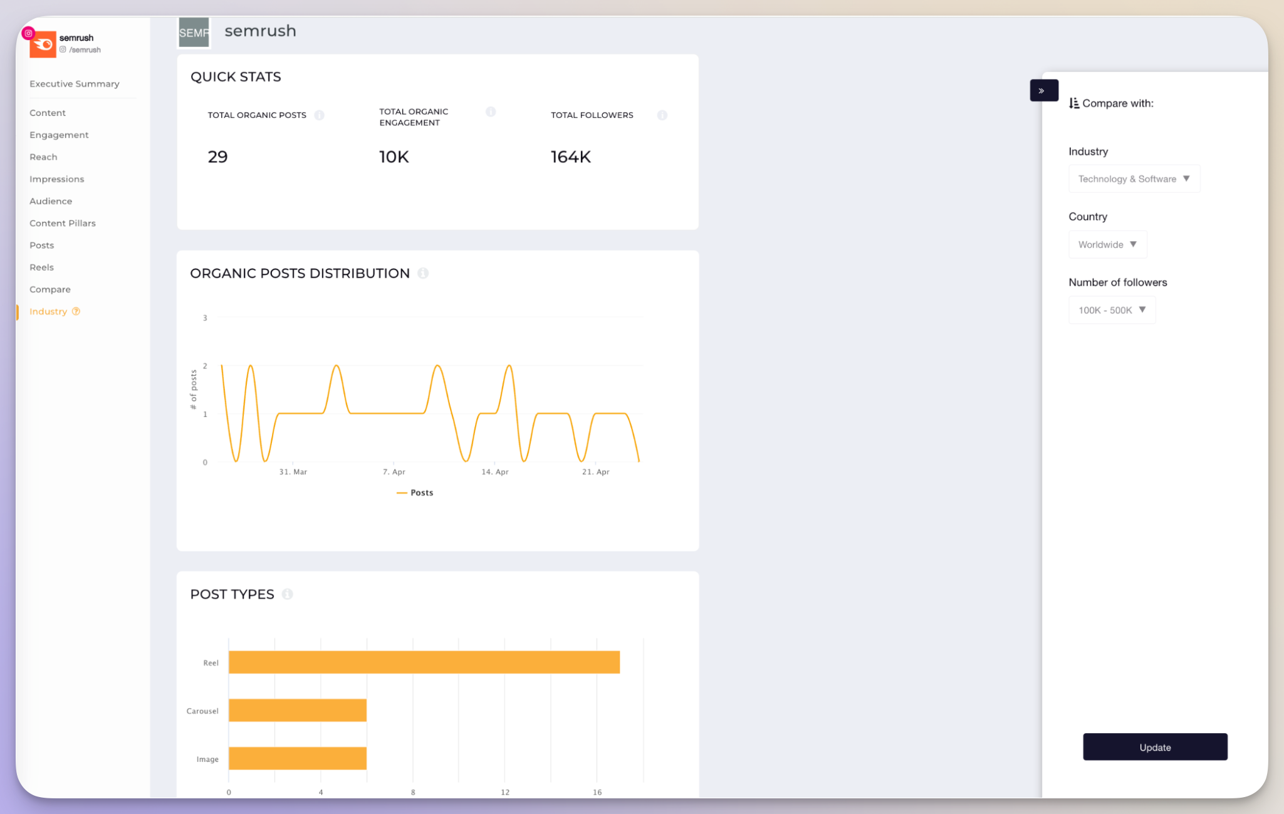Click the Image bar in Post Types chart

pos(298,758)
